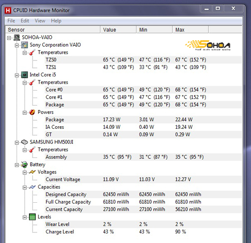
Task: Select the Battery icon
Action: (25, 165)
